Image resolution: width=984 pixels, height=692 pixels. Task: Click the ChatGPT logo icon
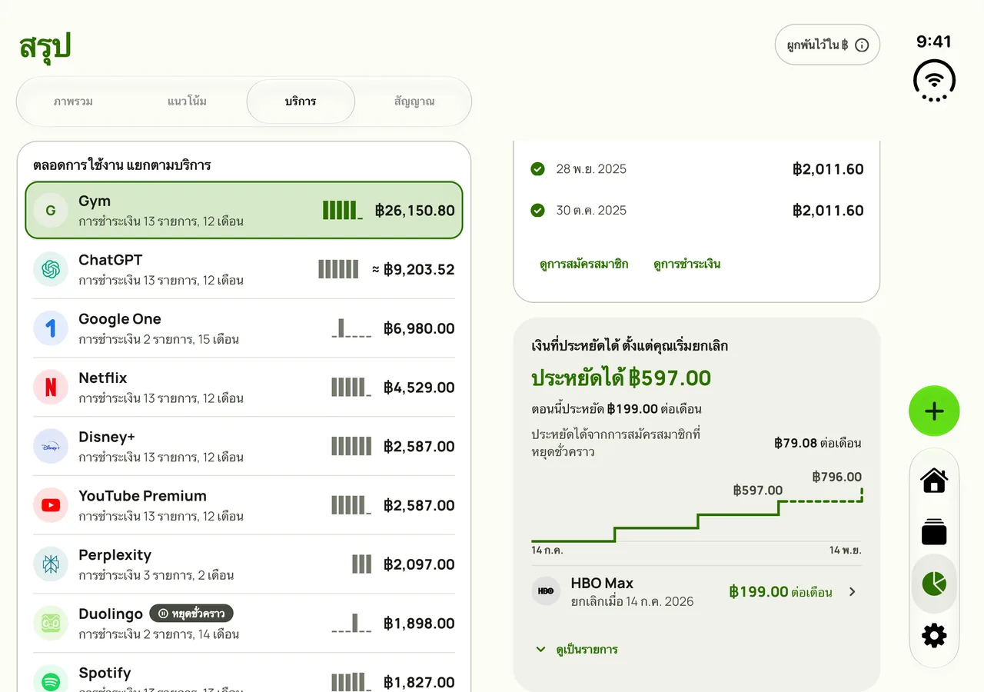pos(51,269)
